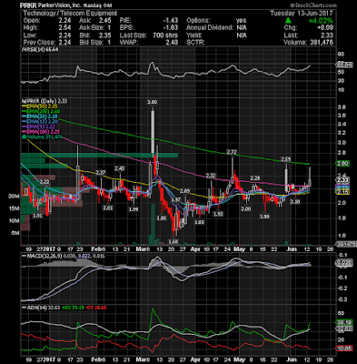This screenshot has width=357, height=364.
Task: Click the 2.72 peak label in late April
Action: coord(232,151)
